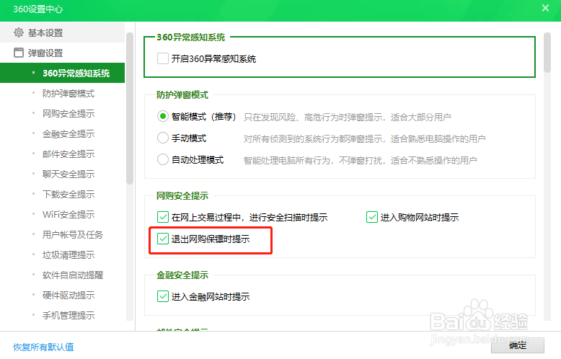Viewport: 561px width, 359px height.
Task: Select 手动模式 radio button
Action: pos(163,138)
